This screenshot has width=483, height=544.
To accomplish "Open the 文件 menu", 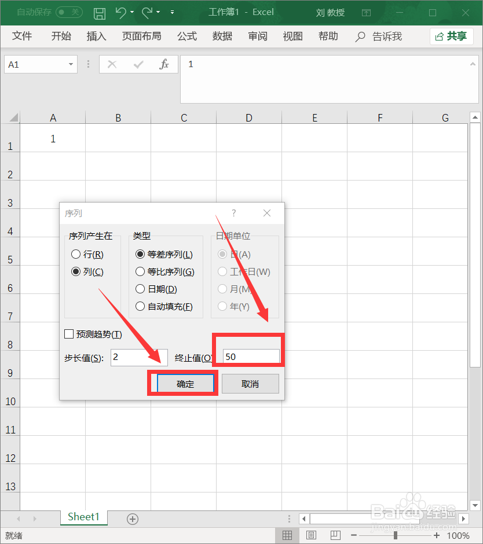I will click(x=22, y=36).
